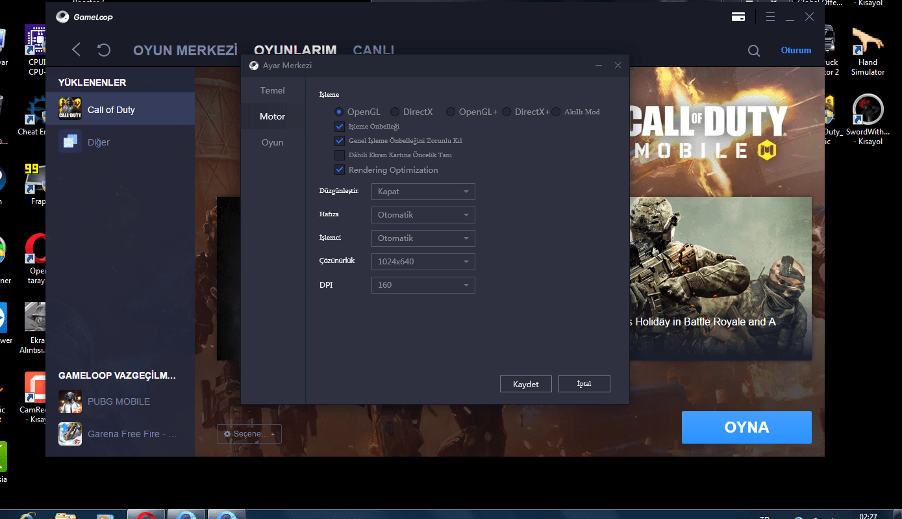Open the Düzgünleştir dropdown
Screen dimensions: 902x519
coord(423,192)
